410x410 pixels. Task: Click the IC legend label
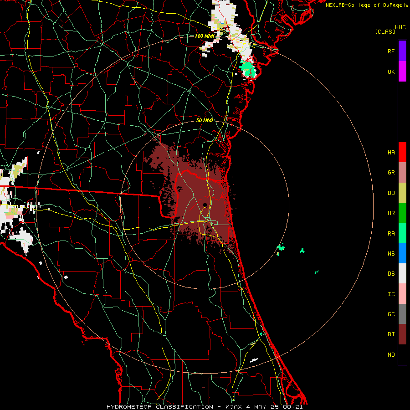(391, 294)
